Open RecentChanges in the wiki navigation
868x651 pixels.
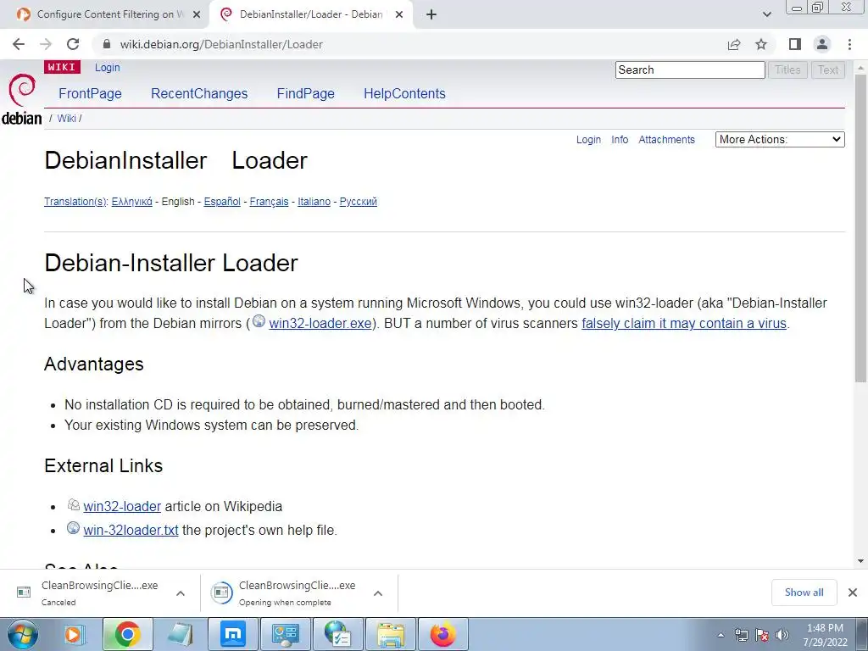click(x=199, y=93)
